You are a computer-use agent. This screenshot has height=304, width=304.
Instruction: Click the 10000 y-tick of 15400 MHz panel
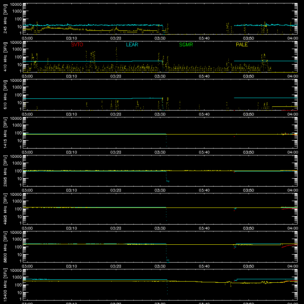16,271
